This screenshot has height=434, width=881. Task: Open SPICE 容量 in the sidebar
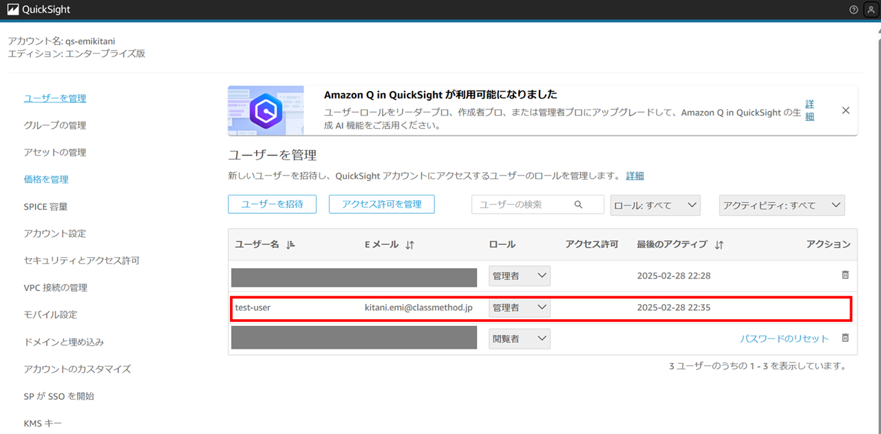pyautogui.click(x=45, y=206)
